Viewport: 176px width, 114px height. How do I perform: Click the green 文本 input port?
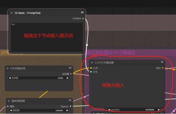tap(91, 72)
